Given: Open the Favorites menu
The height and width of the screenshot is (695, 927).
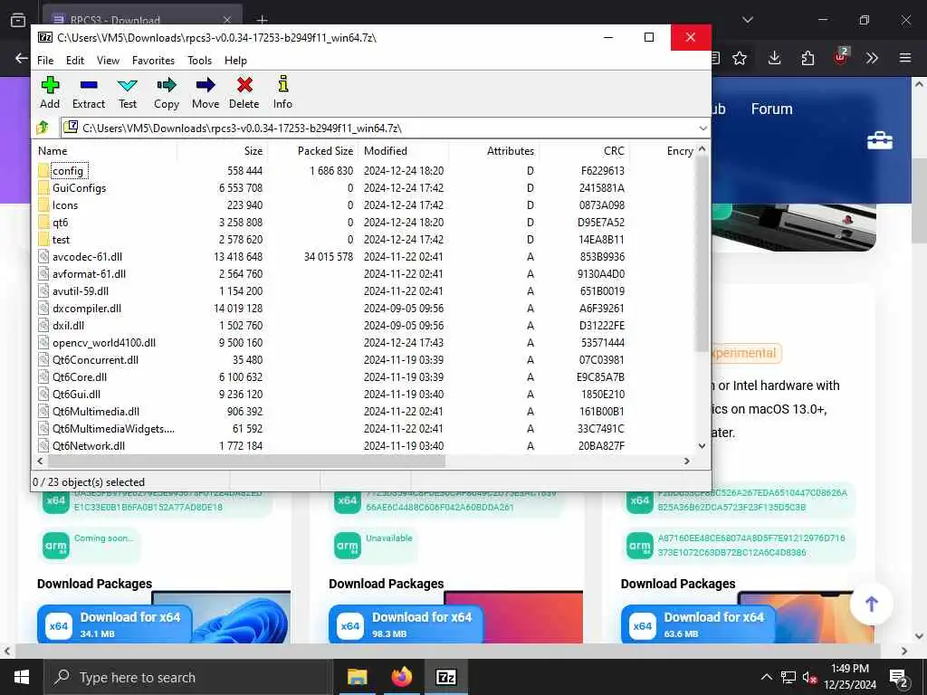Looking at the screenshot, I should pyautogui.click(x=153, y=61).
